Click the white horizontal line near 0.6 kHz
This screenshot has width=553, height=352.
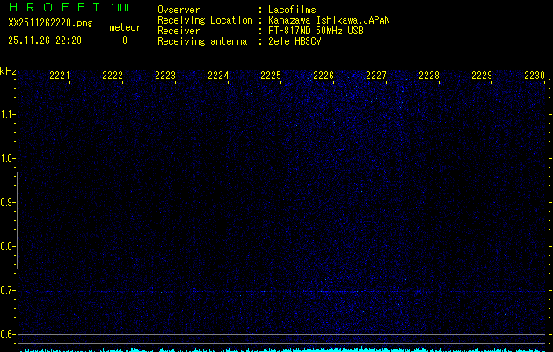(281, 326)
